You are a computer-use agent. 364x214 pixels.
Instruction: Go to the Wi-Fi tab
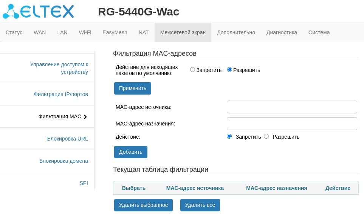point(85,32)
